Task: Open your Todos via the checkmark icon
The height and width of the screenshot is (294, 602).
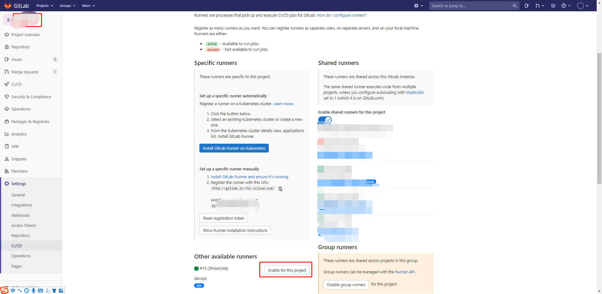Action: pyautogui.click(x=553, y=5)
